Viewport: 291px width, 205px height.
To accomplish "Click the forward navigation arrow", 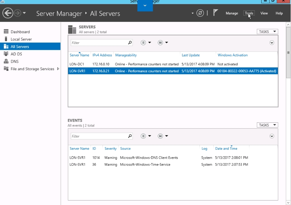I will [18, 13].
